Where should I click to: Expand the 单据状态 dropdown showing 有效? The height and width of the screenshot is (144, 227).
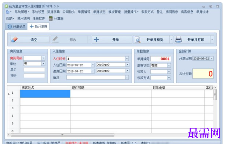[x=169, y=66]
